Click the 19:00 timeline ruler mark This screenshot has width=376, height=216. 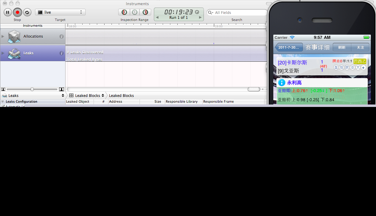click(218, 26)
